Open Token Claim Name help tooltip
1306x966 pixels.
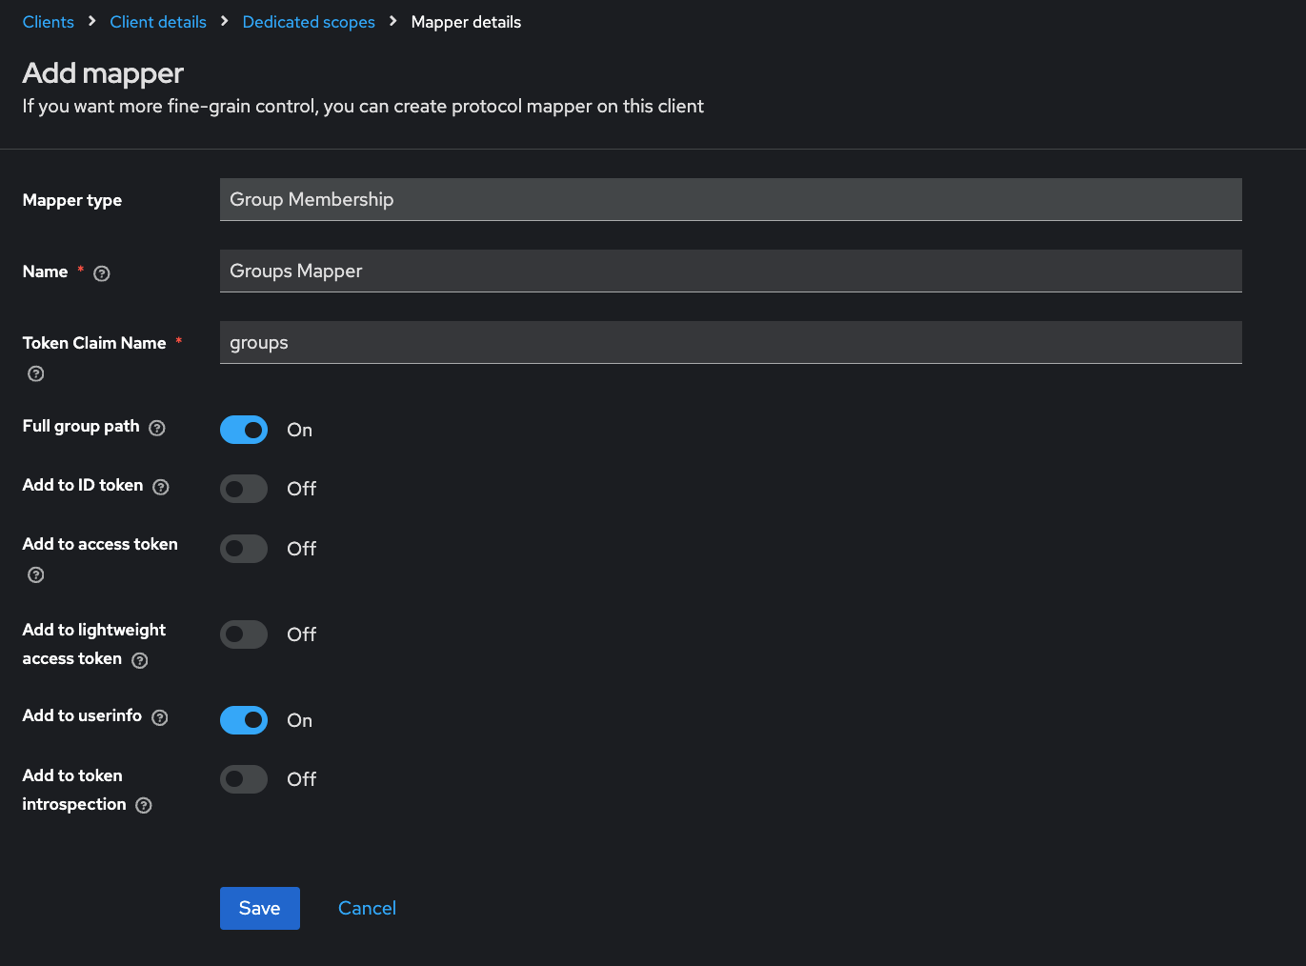pyautogui.click(x=36, y=373)
